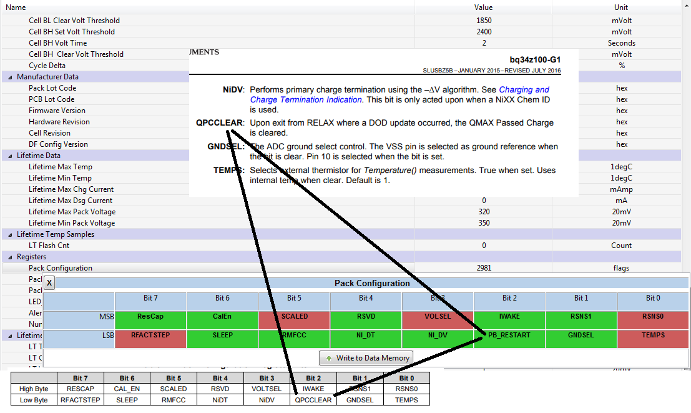Open Charging and Charge Termination Indication link

(x=399, y=94)
